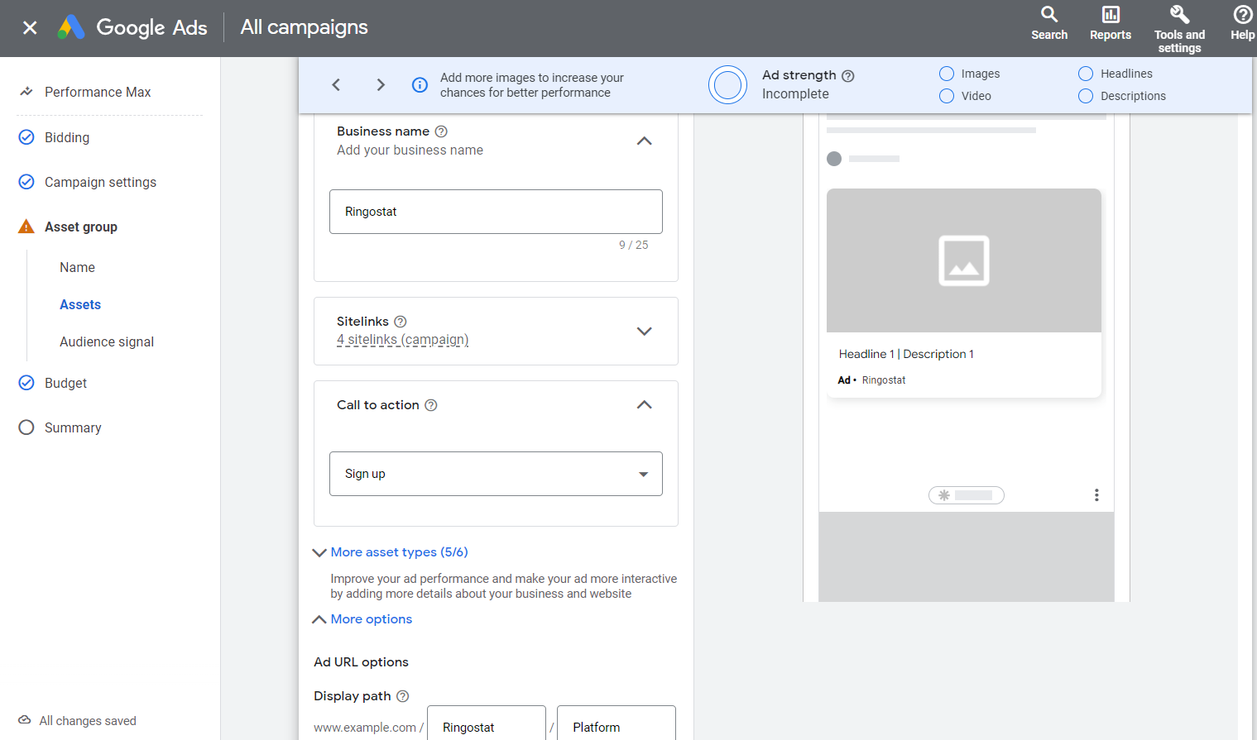Image resolution: width=1257 pixels, height=740 pixels.
Task: Go to Assets sub-step
Action: pyautogui.click(x=80, y=304)
